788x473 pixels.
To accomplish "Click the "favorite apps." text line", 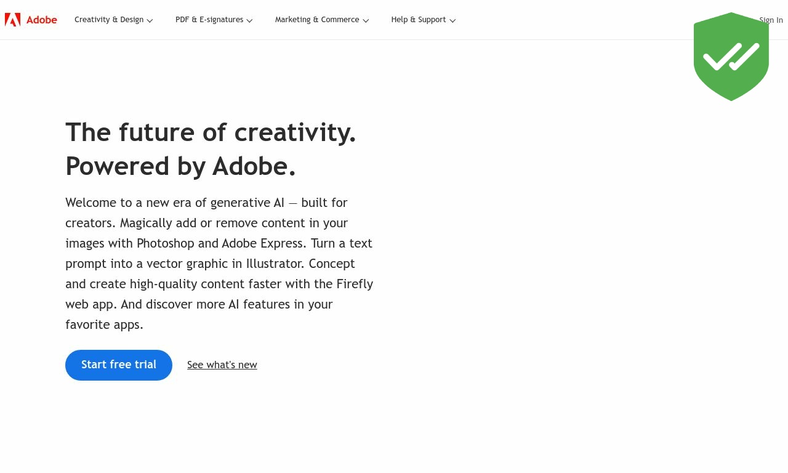I will (104, 325).
